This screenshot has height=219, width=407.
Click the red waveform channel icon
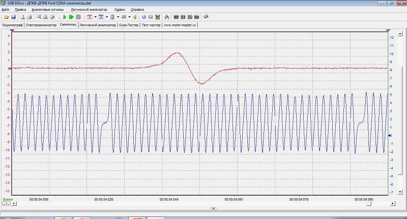click(x=90, y=17)
